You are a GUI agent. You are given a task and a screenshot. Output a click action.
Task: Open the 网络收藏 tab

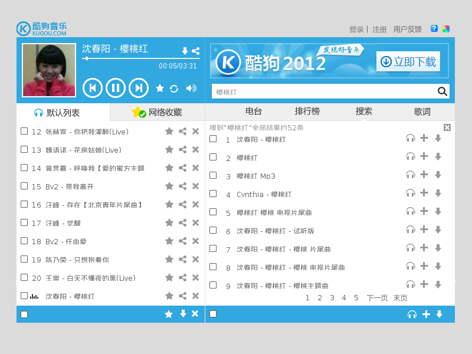[157, 112]
